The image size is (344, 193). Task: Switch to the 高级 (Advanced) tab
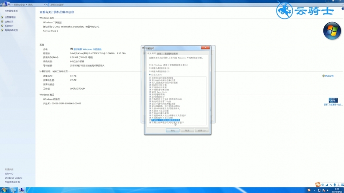tap(160, 54)
